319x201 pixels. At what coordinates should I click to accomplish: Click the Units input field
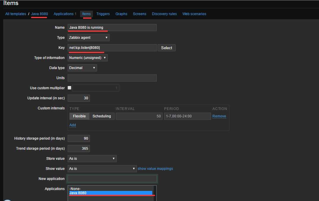(x=112, y=78)
